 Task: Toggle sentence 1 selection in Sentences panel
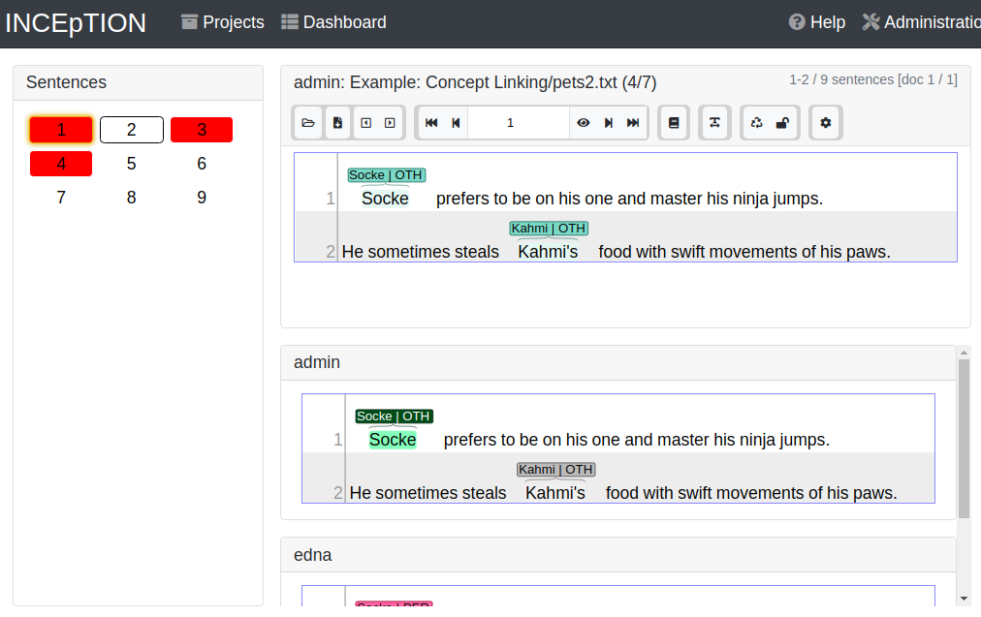[x=60, y=129]
